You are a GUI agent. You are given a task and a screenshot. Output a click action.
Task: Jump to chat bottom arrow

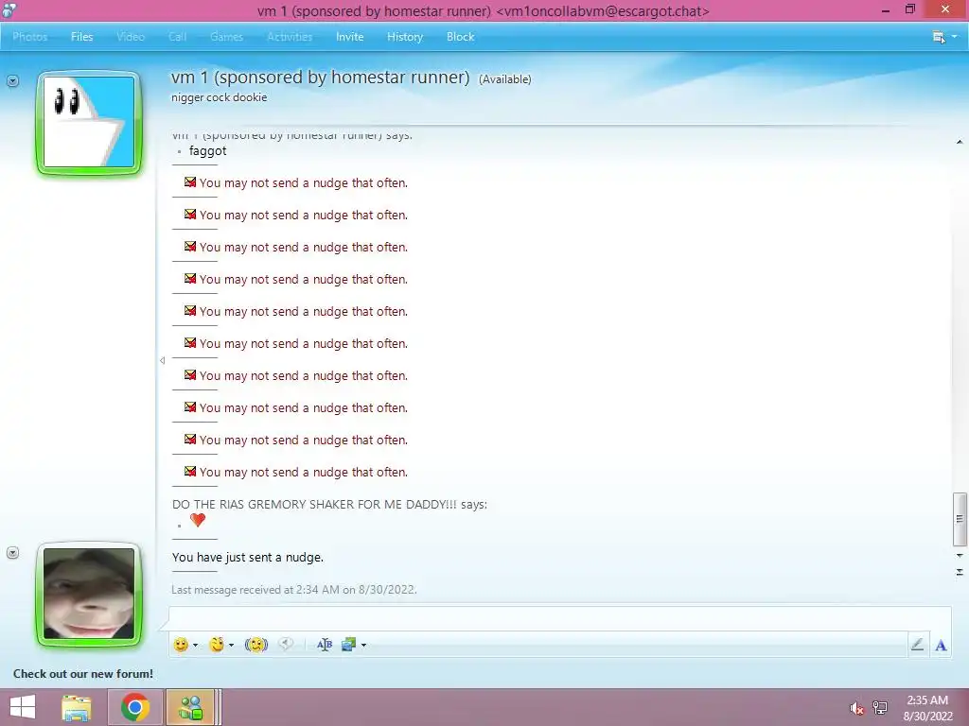[960, 572]
